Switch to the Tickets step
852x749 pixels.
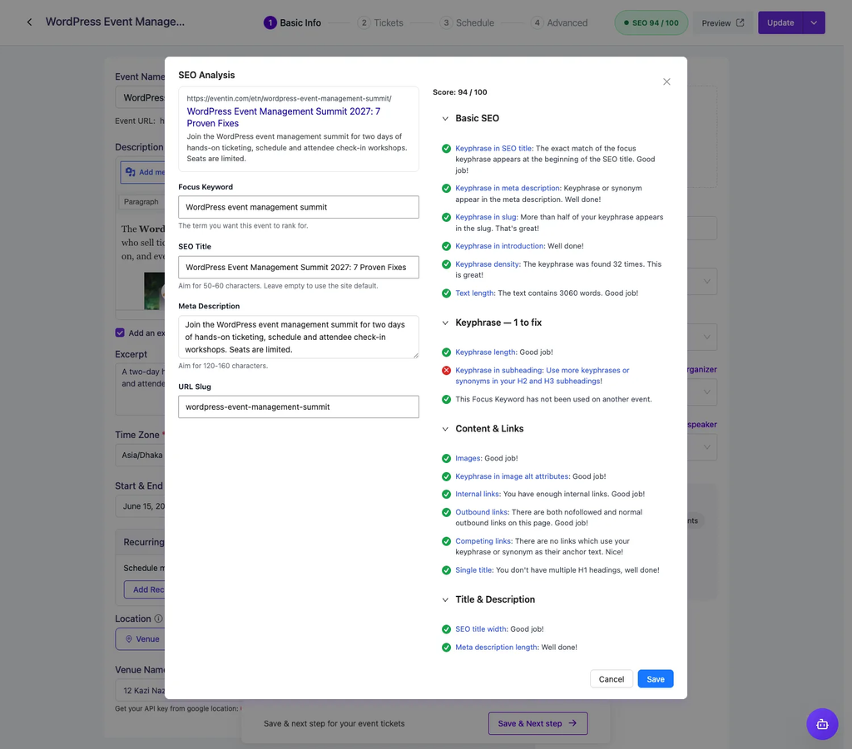pos(380,22)
